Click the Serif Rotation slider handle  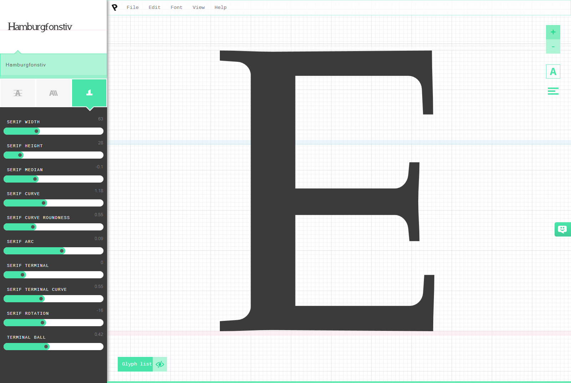[42, 323]
